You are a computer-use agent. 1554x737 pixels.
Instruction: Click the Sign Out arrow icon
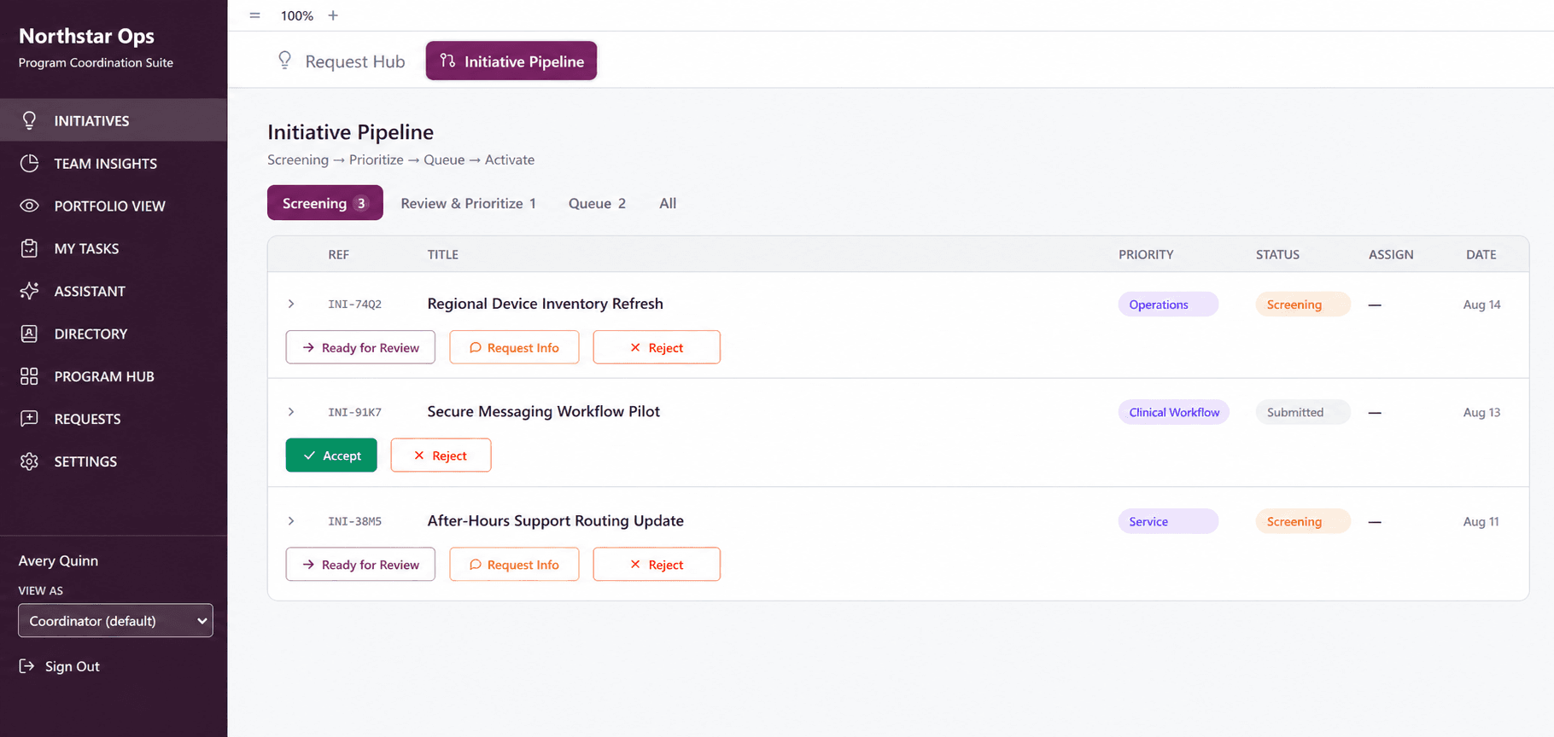(26, 666)
